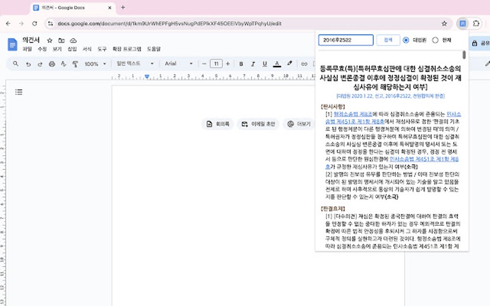Click the 검색 search button
The height and width of the screenshot is (306, 490).
click(388, 40)
